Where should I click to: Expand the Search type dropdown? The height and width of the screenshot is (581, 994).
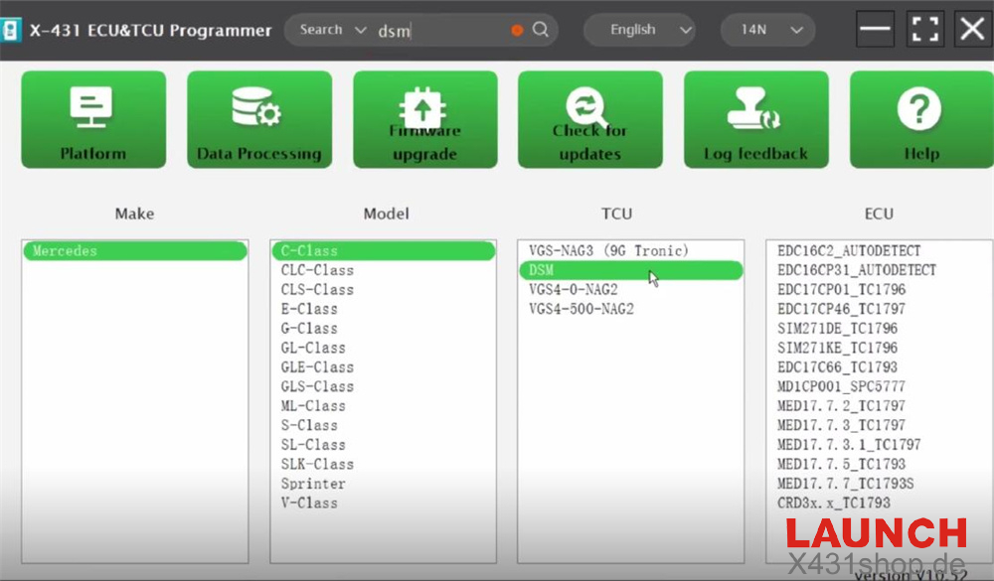[x=333, y=30]
